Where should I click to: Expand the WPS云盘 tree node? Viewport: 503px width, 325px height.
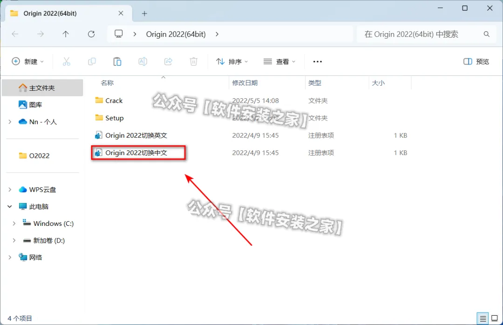(10, 190)
